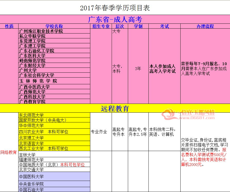Select the "福建师范大学" row
The height and width of the screenshot is (192, 230).
coord(54,160)
